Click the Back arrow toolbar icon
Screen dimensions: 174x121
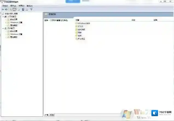click(x=2, y=9)
